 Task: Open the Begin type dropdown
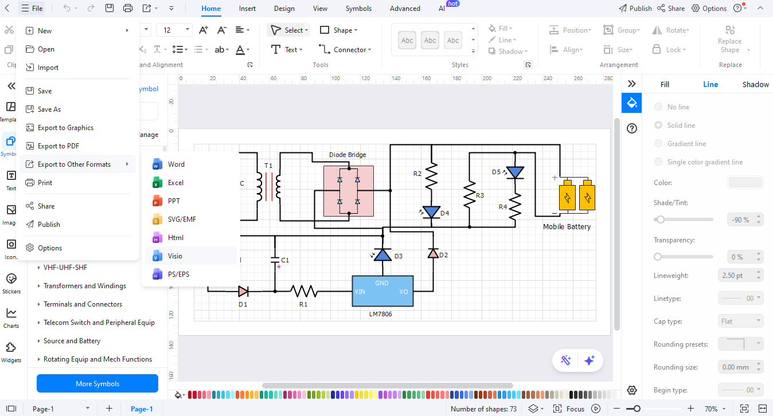[x=741, y=390]
